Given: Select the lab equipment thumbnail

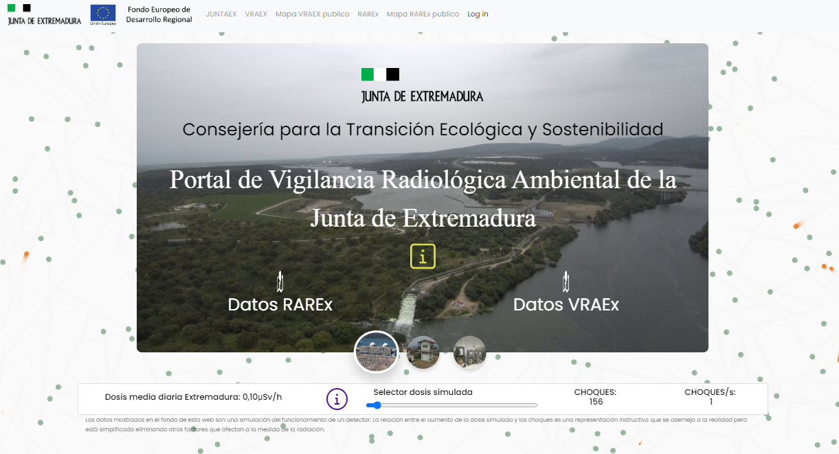Looking at the screenshot, I should (x=470, y=352).
